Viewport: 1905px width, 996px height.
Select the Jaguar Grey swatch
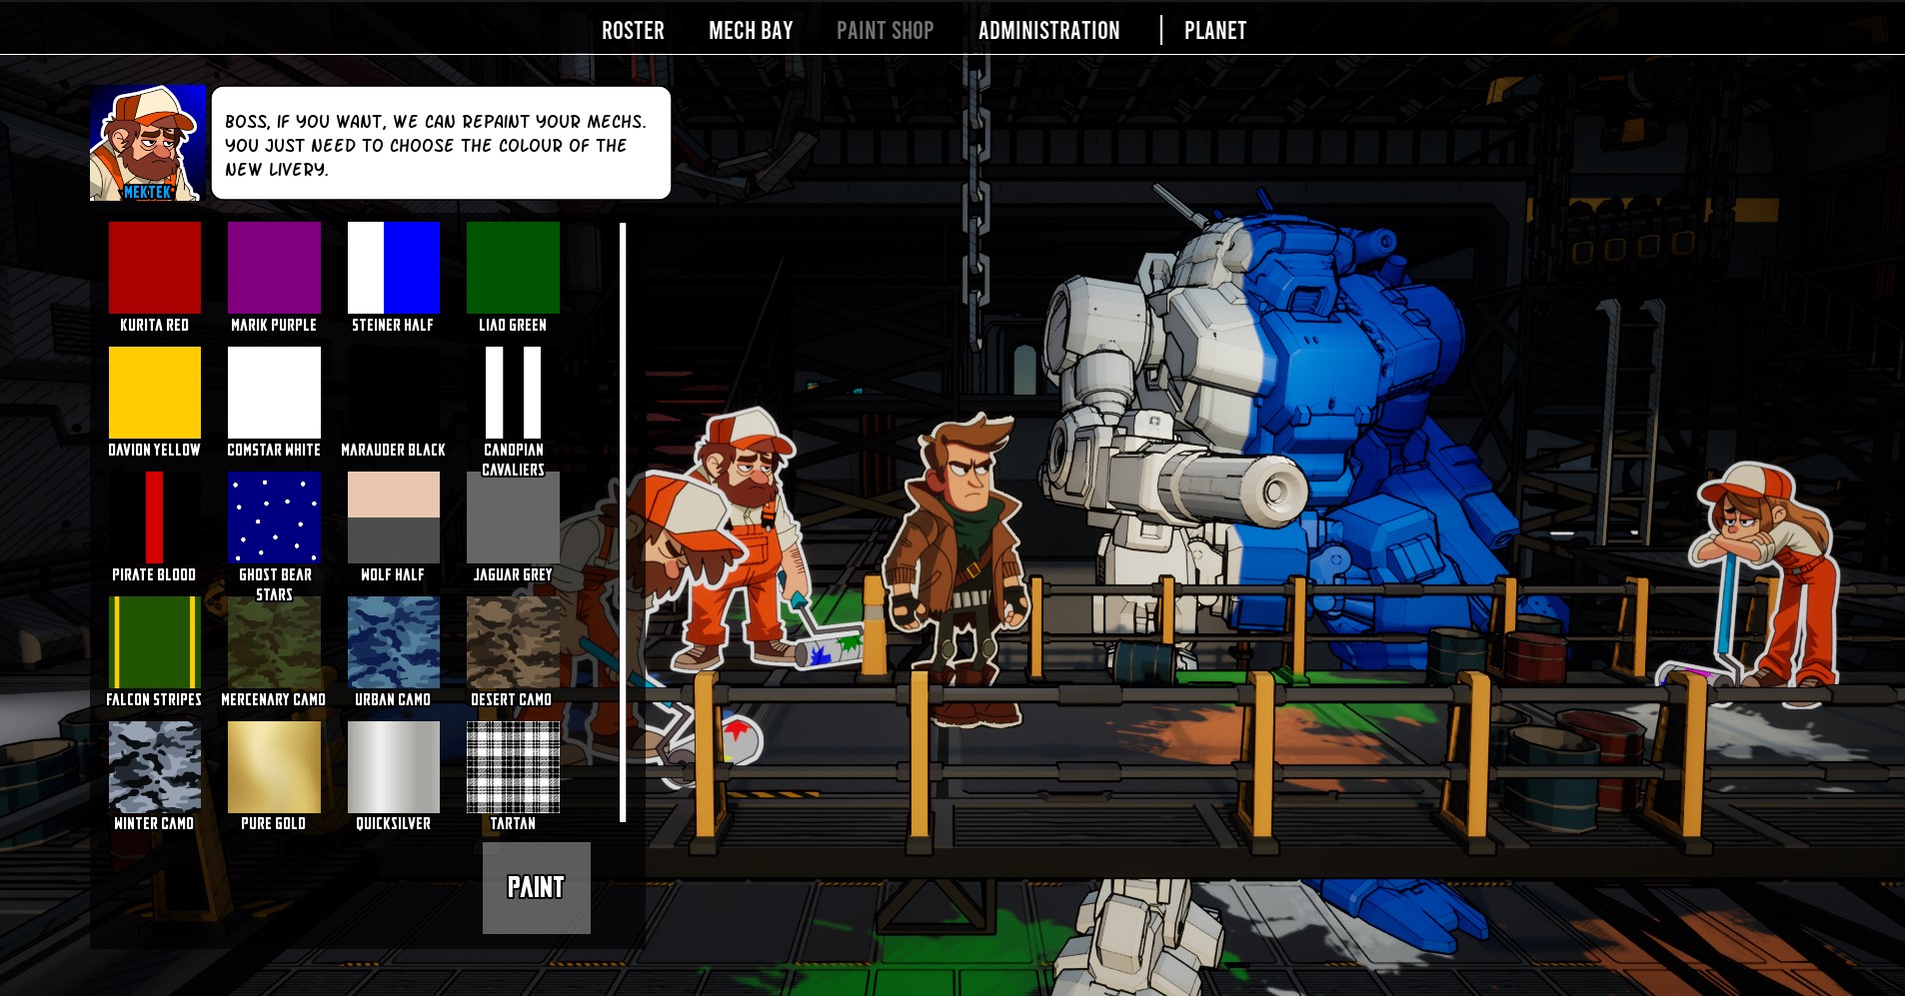[513, 517]
